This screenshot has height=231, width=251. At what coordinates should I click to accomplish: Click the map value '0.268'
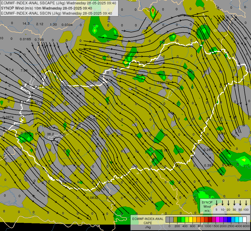tap(208, 150)
